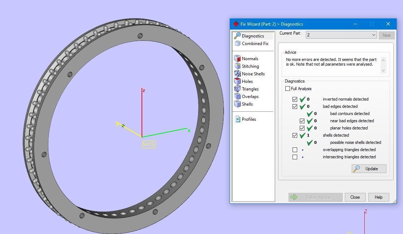This screenshot has width=403, height=234.
Task: Toggle planar holes detected checkbox
Action: click(x=302, y=128)
